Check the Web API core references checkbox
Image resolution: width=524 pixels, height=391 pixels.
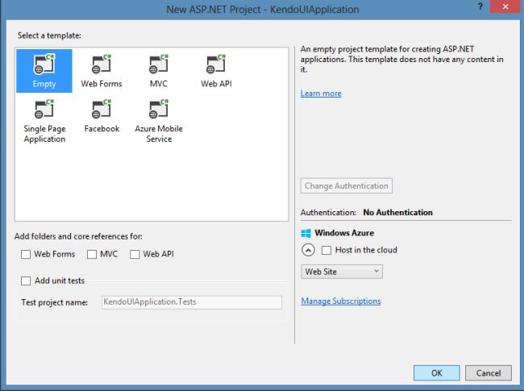(135, 254)
